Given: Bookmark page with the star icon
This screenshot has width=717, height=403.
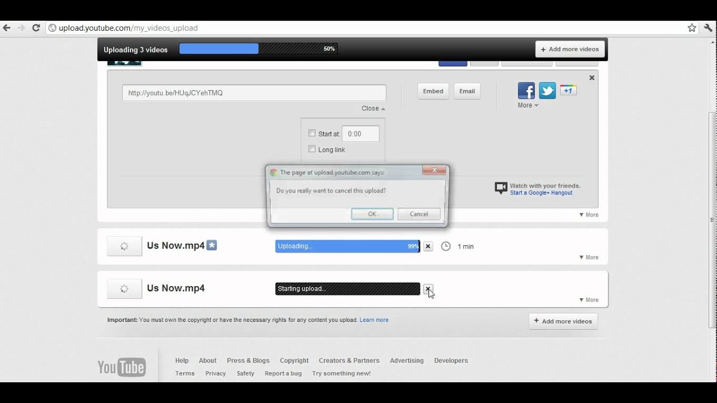Looking at the screenshot, I should (x=692, y=27).
